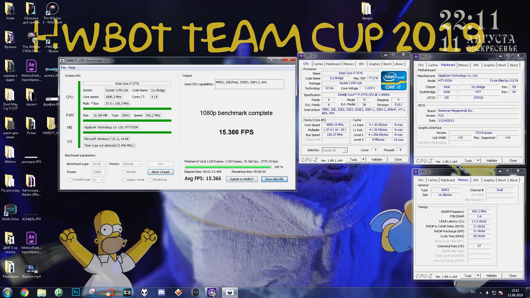Click Validate in CPU tab CPU-Z window

click(377, 159)
